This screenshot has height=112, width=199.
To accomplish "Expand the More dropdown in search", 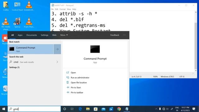I will click(x=64, y=35).
